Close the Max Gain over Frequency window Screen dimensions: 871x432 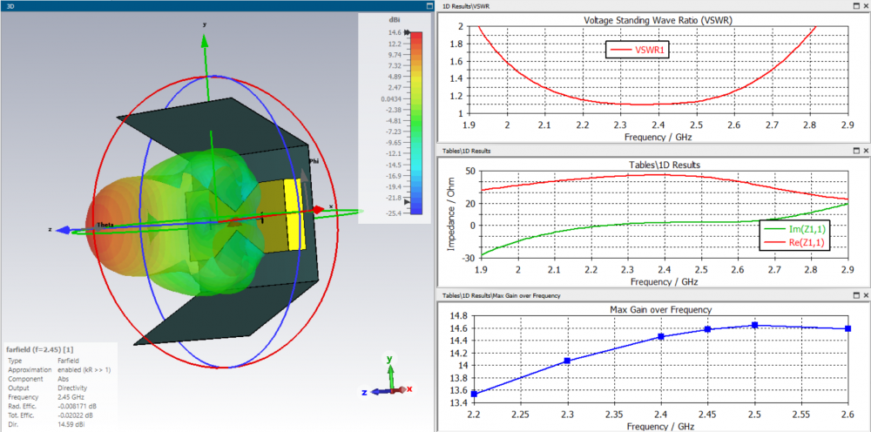point(864,296)
